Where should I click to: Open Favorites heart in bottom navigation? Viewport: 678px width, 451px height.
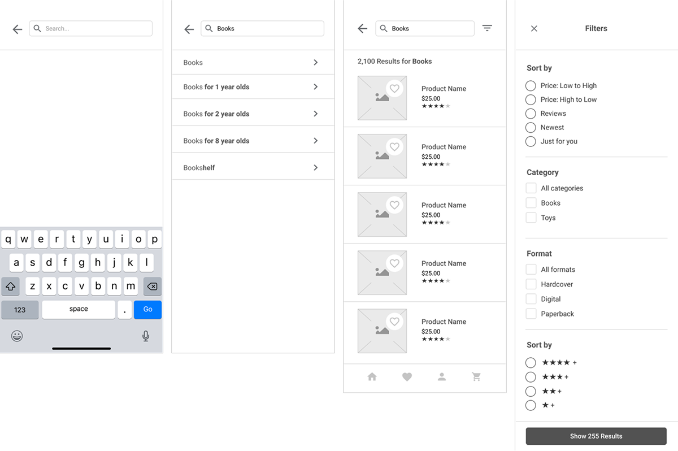407,377
